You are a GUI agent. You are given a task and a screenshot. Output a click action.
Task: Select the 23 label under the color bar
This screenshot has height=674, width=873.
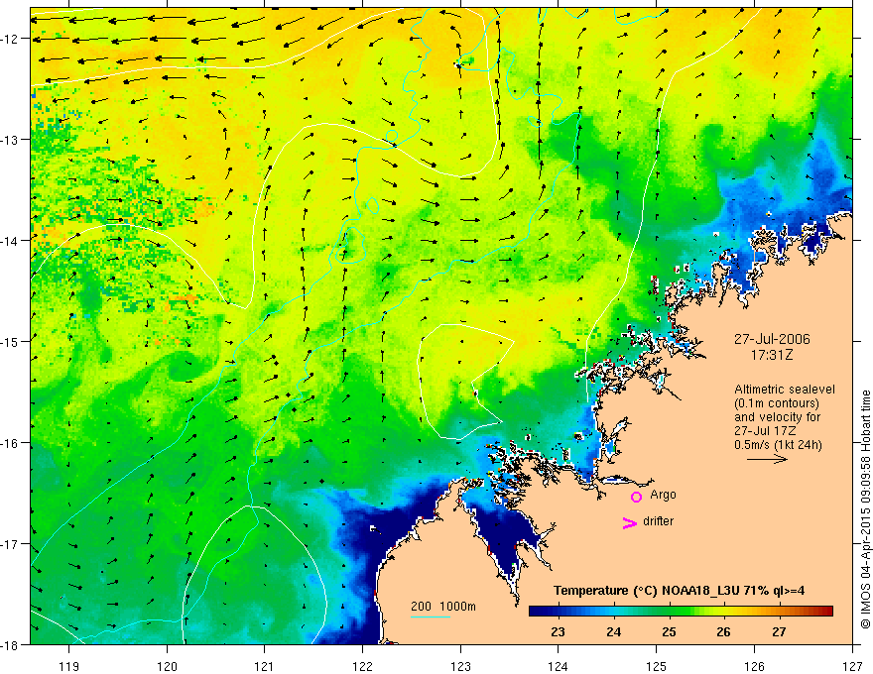point(558,631)
